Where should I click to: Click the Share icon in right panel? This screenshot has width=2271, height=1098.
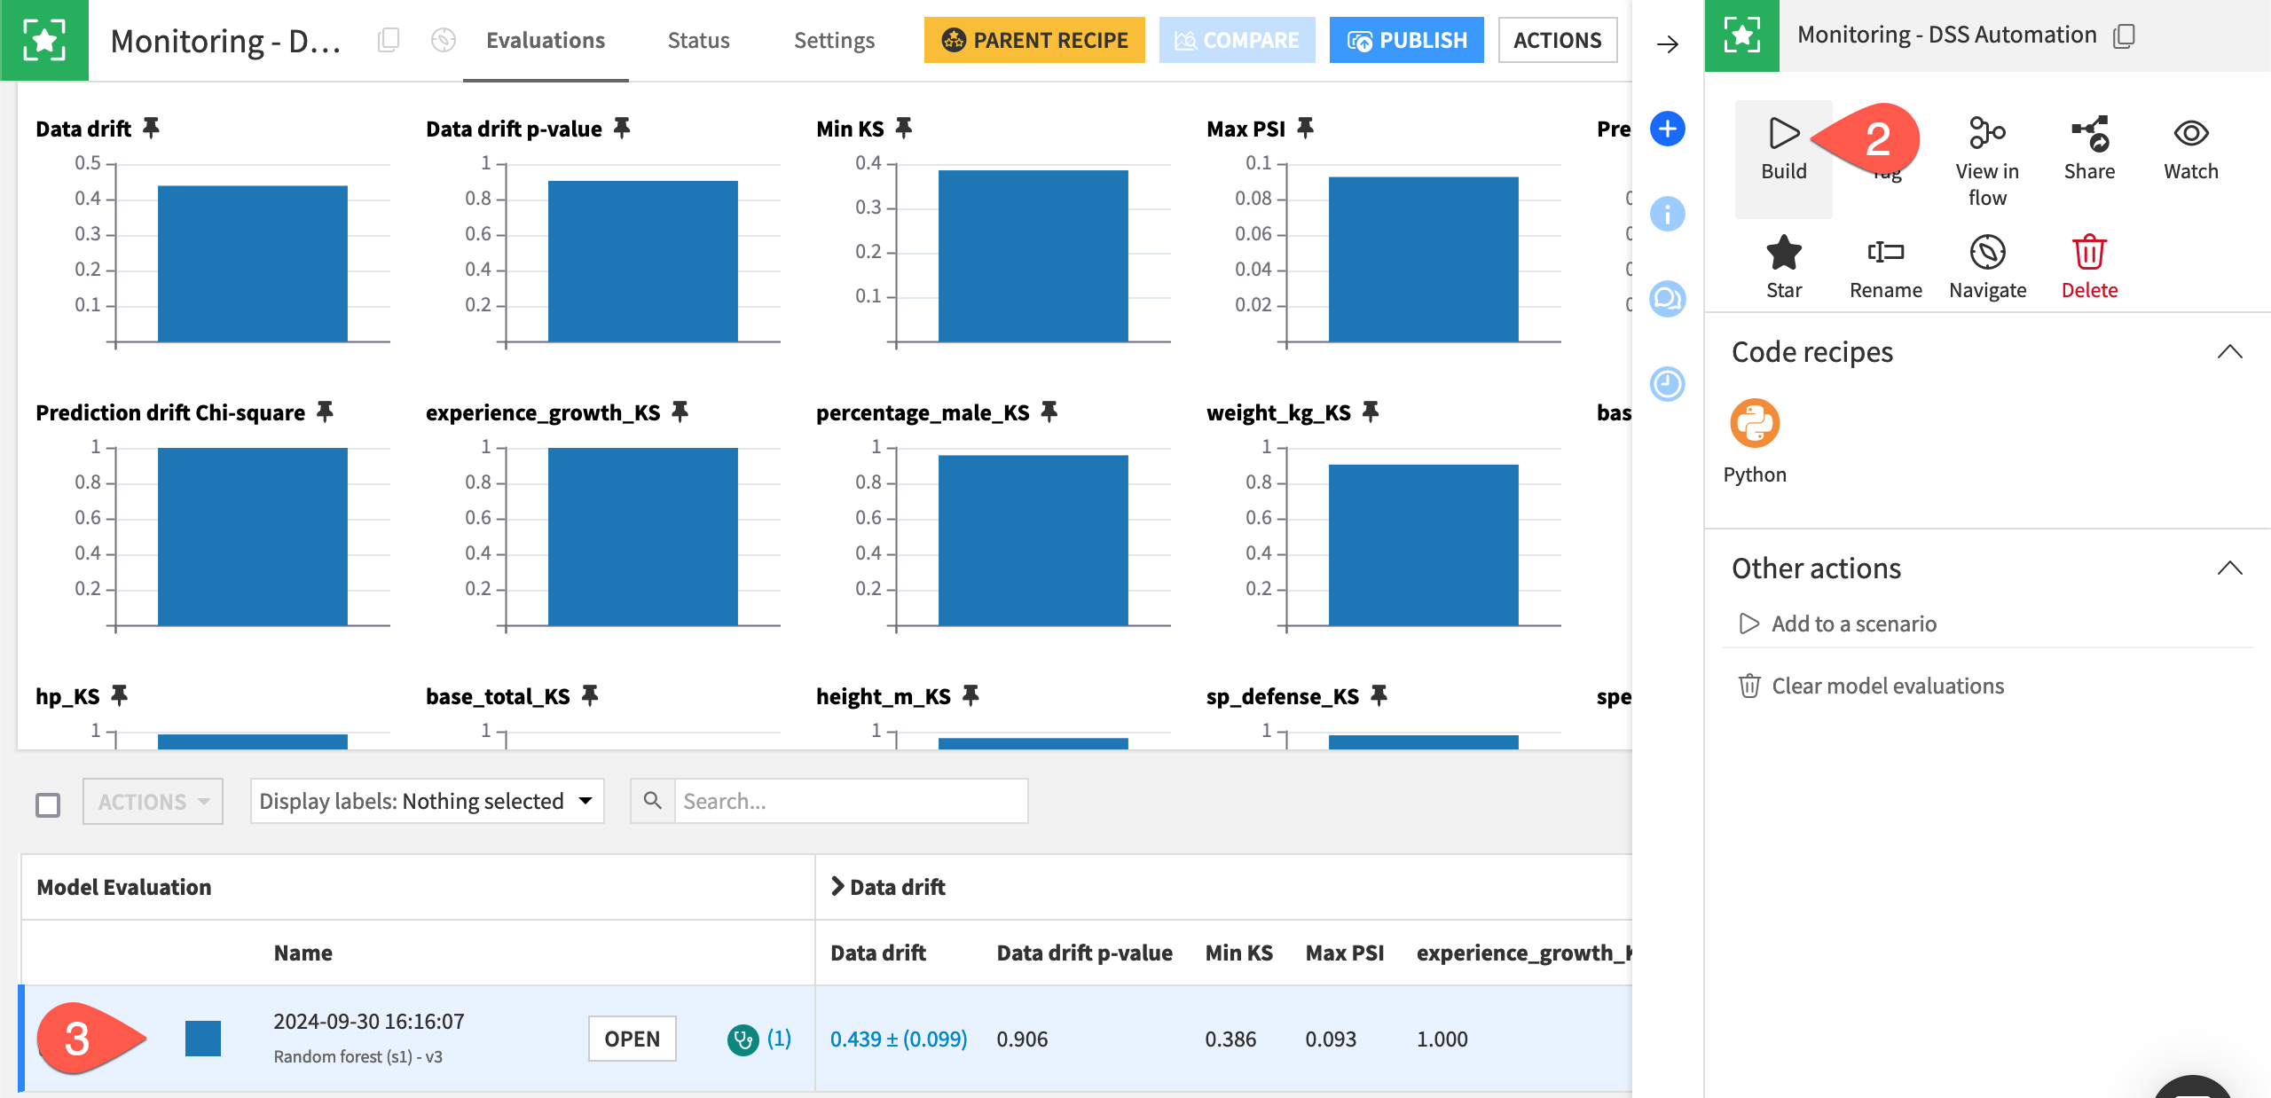(2089, 133)
